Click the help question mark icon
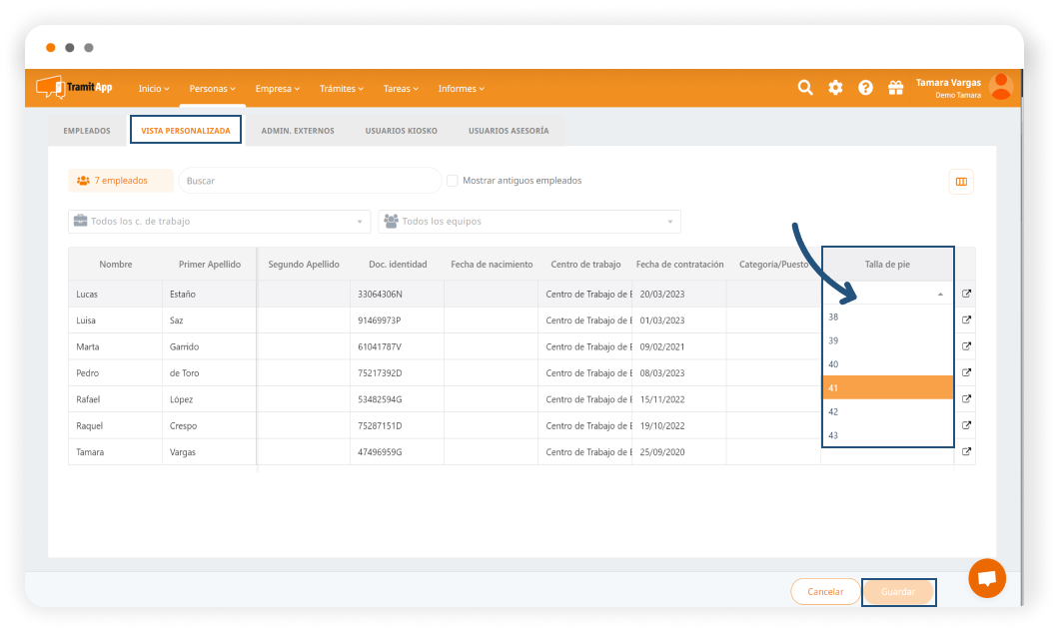Screen dimensions: 1060x632 (x=865, y=88)
